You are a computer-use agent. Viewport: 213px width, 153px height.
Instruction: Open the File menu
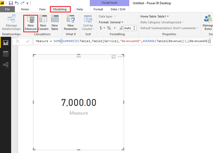click(x=7, y=9)
